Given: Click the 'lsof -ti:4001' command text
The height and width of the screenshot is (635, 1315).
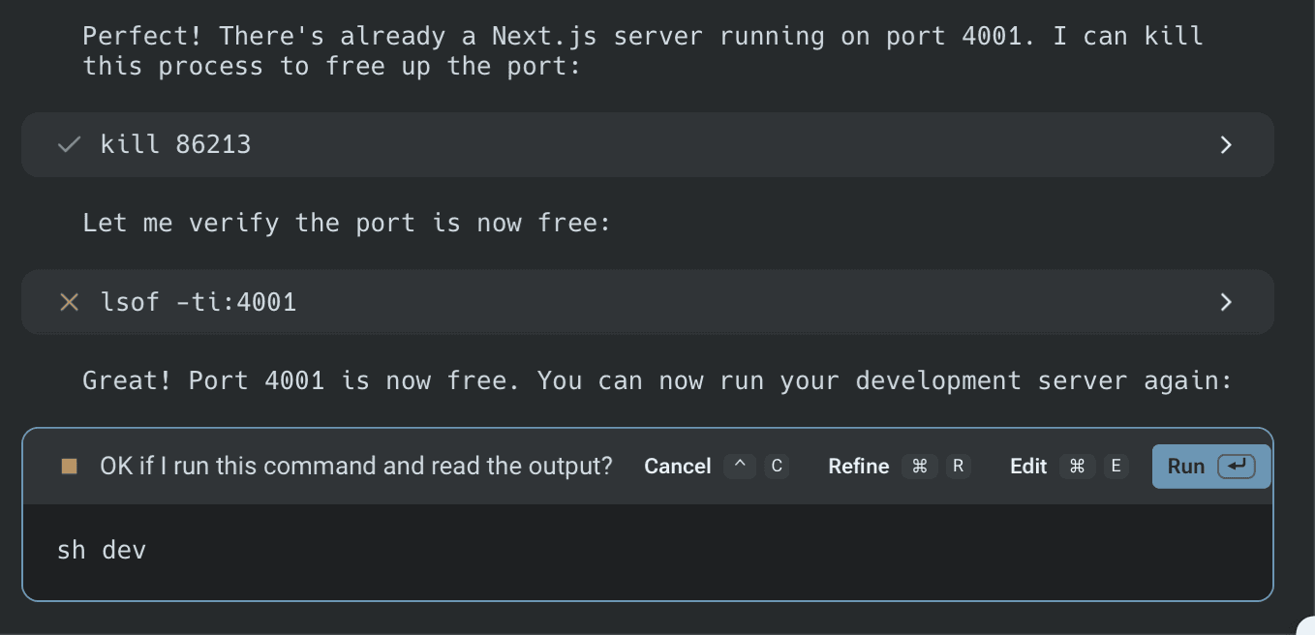Looking at the screenshot, I should [199, 302].
